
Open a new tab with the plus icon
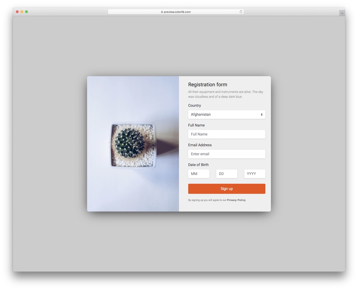click(342, 13)
